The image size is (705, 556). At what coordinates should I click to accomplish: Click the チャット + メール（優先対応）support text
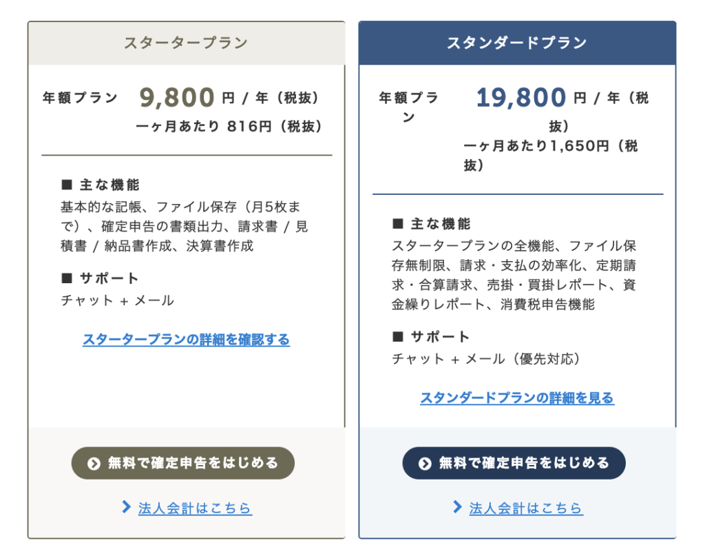tap(485, 359)
